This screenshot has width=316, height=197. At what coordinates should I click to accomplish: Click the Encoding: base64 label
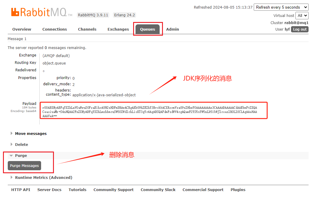pos(23,111)
